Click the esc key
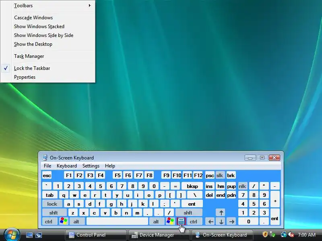The height and width of the screenshot is (241, 322). [x=47, y=176]
